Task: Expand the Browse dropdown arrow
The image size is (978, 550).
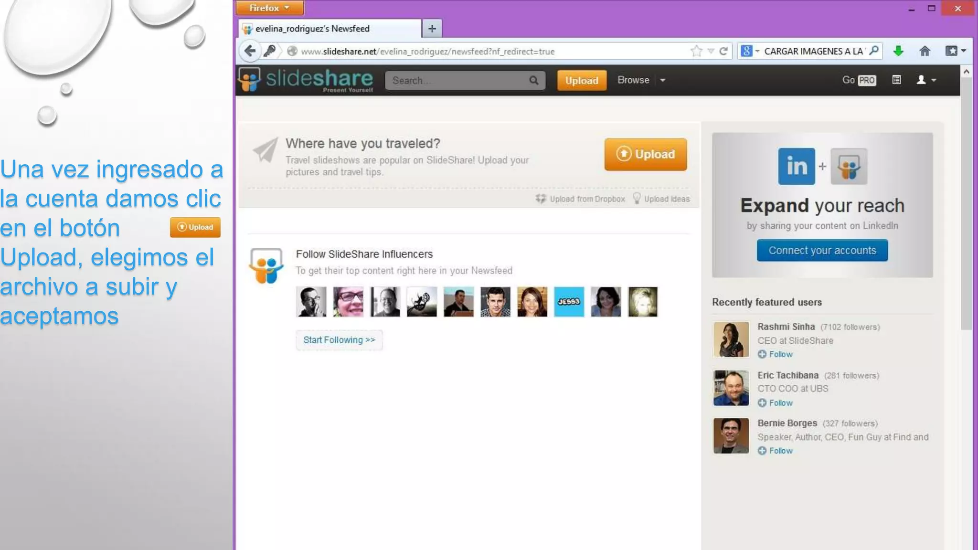Action: click(663, 80)
